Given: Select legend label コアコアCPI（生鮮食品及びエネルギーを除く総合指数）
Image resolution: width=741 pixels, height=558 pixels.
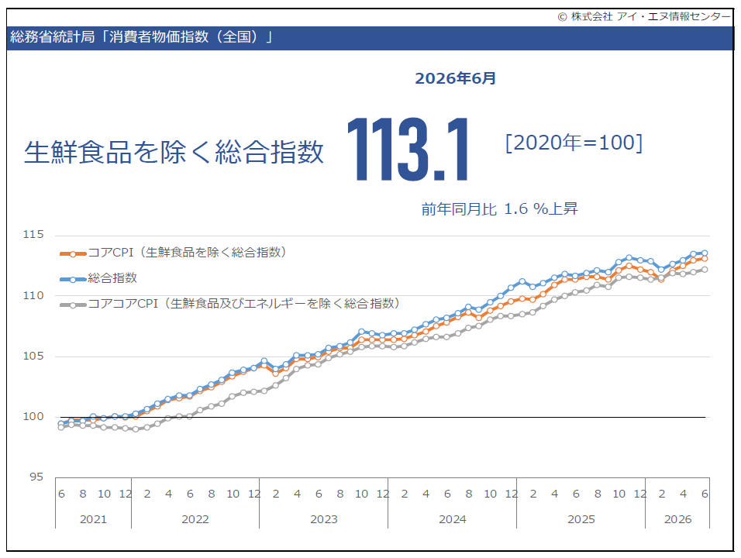Looking at the screenshot, I should 244,303.
